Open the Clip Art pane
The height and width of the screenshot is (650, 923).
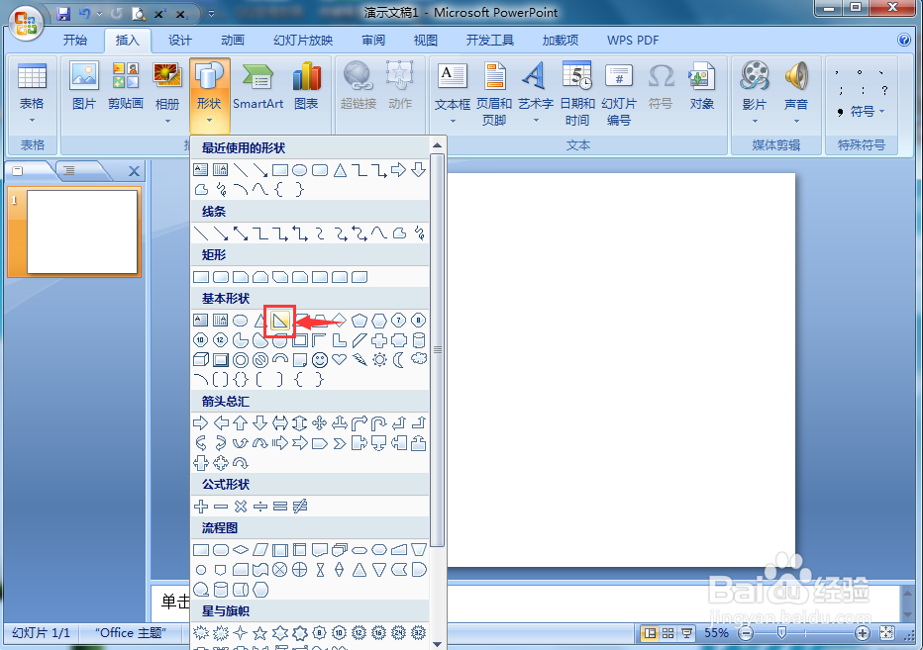point(126,86)
